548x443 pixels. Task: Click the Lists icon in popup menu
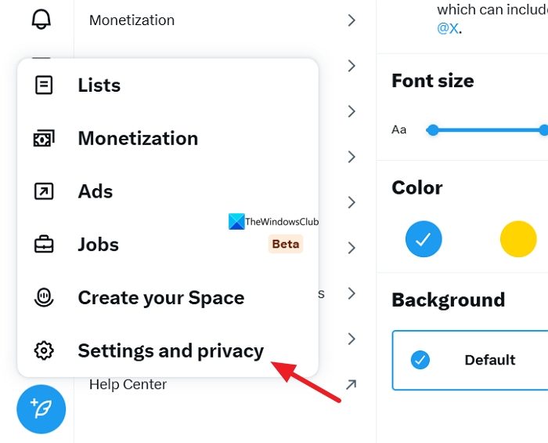(x=44, y=85)
